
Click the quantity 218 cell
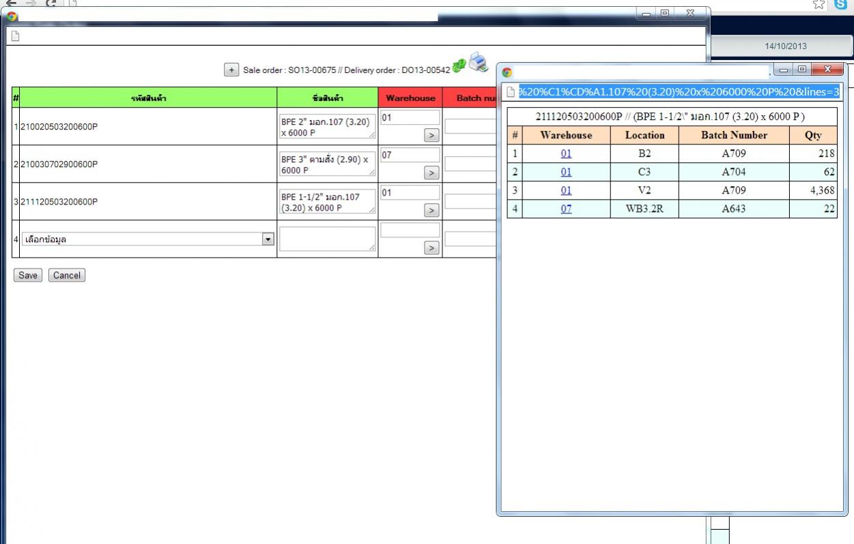(813, 153)
